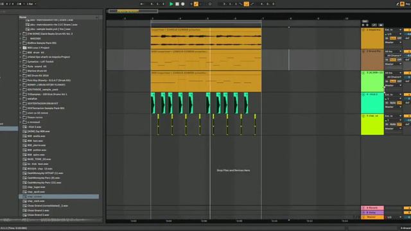Unfold the light green MIDI track
411x231 pixels.
[363, 73]
